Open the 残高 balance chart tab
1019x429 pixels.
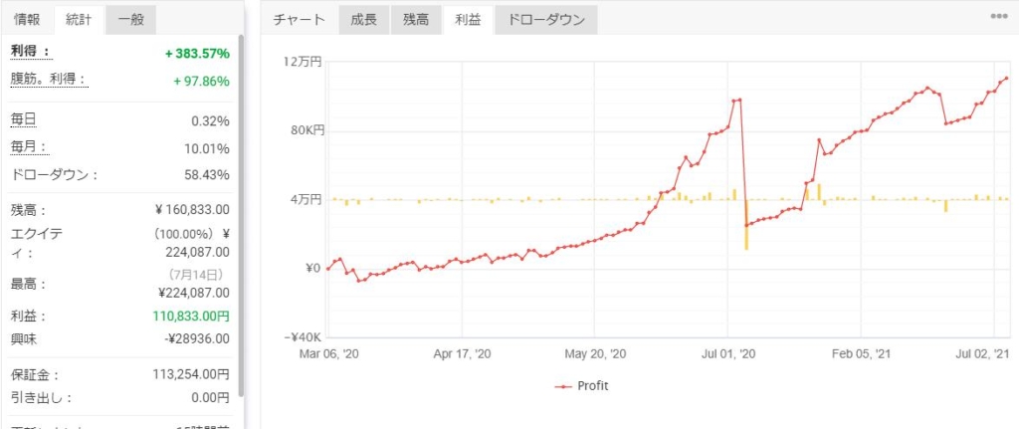point(416,20)
